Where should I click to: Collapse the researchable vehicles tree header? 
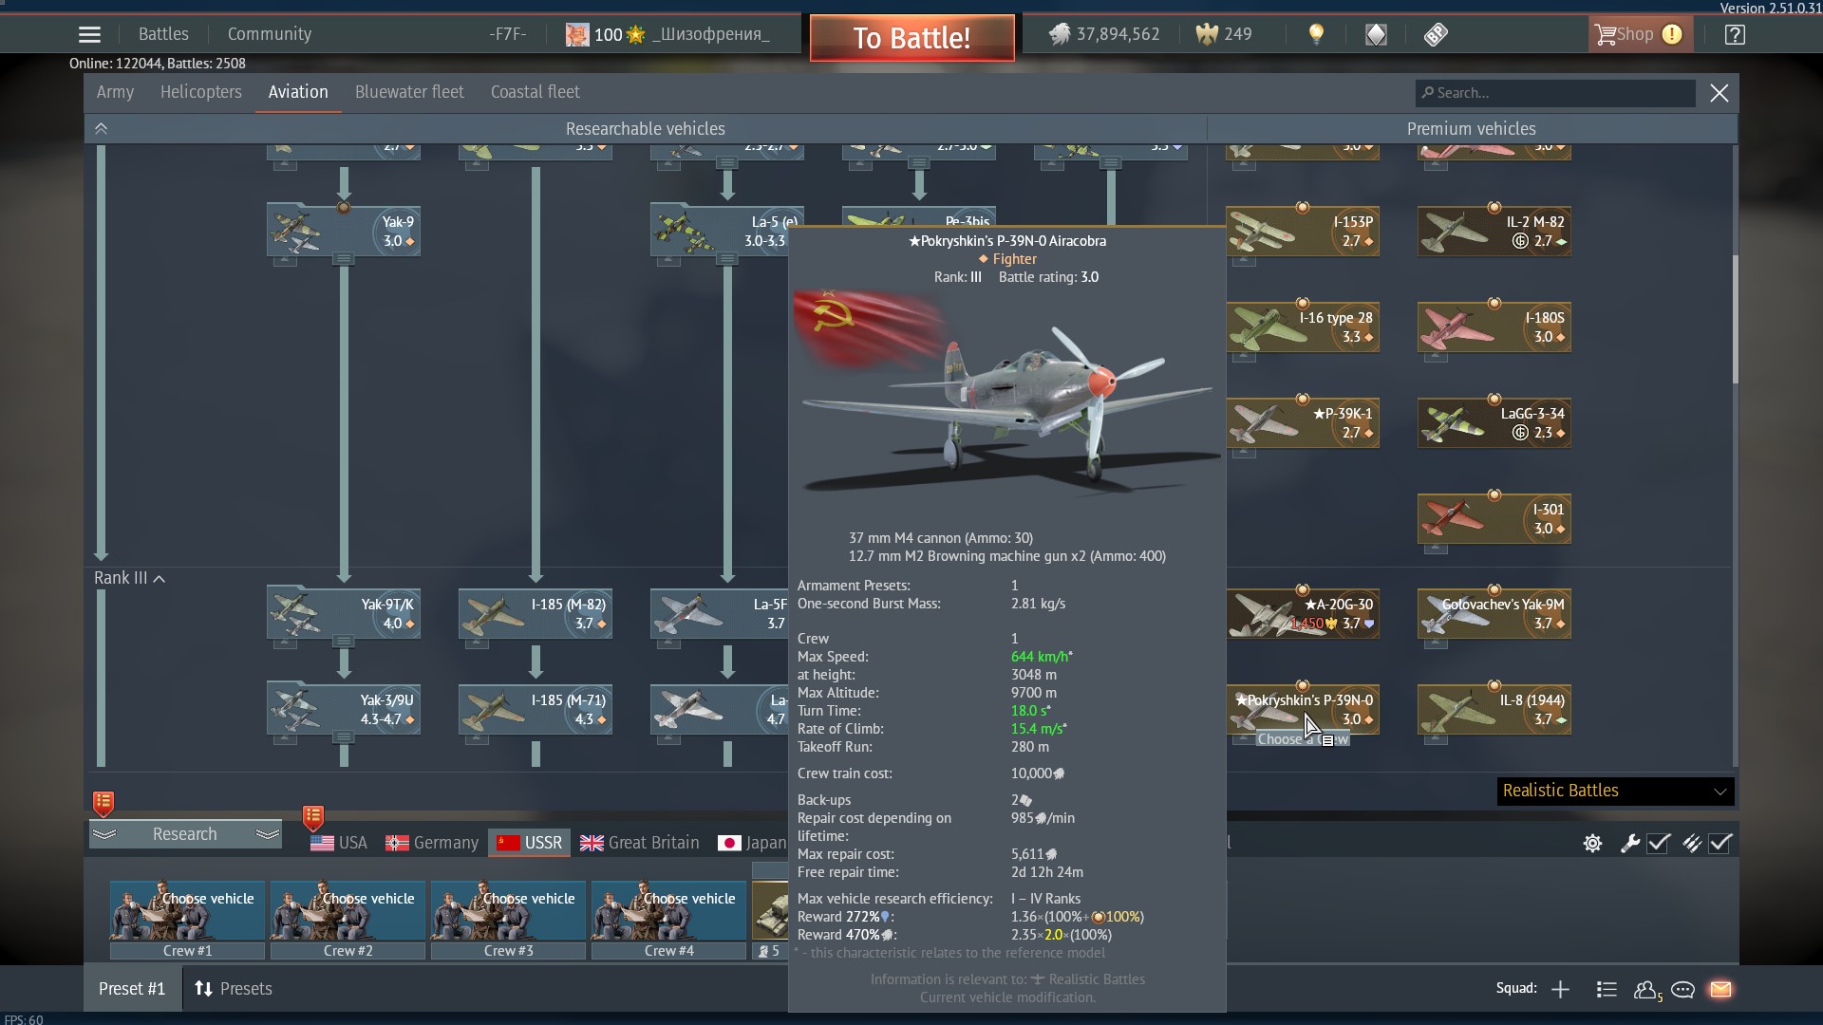[102, 128]
